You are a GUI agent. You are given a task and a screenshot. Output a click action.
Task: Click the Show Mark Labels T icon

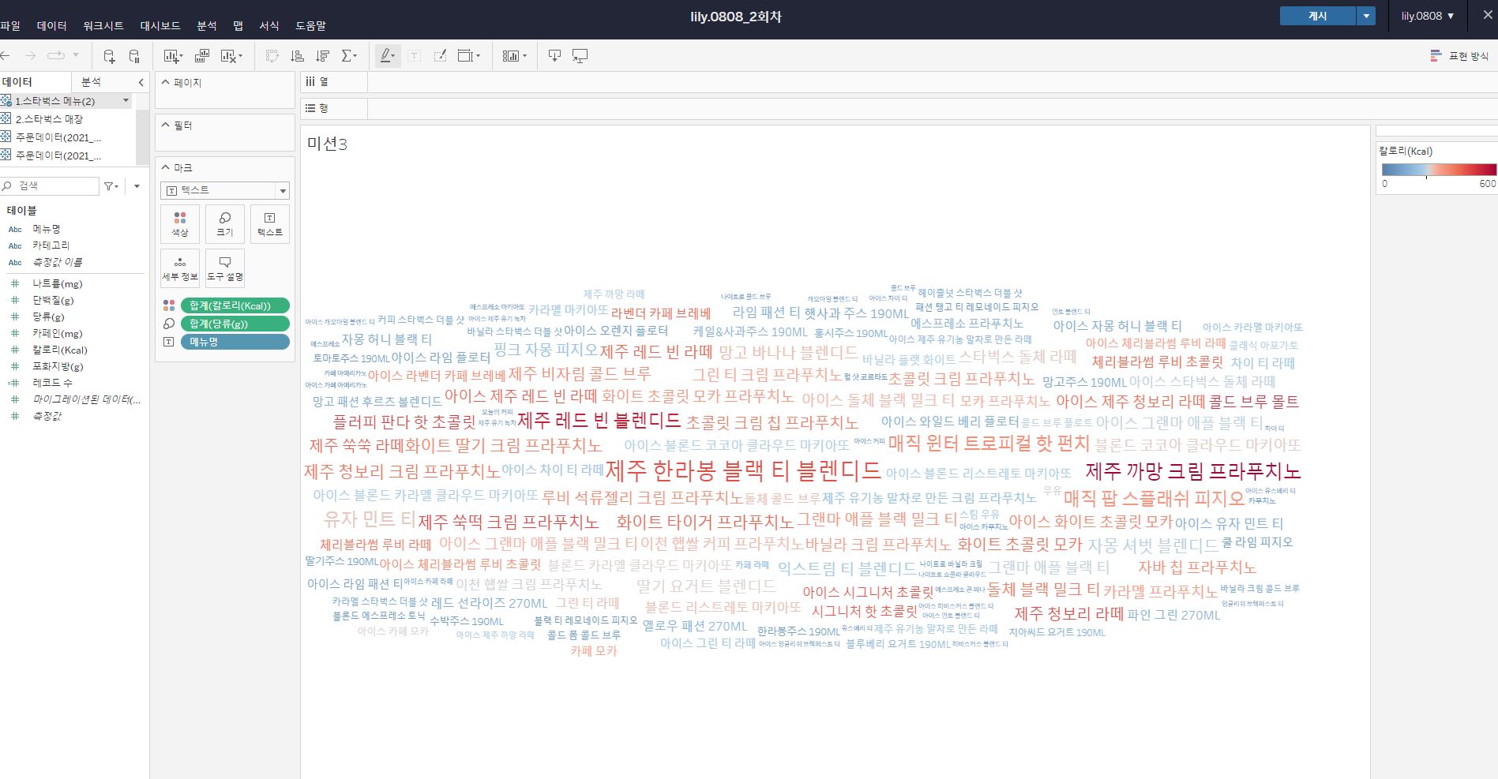click(x=414, y=56)
